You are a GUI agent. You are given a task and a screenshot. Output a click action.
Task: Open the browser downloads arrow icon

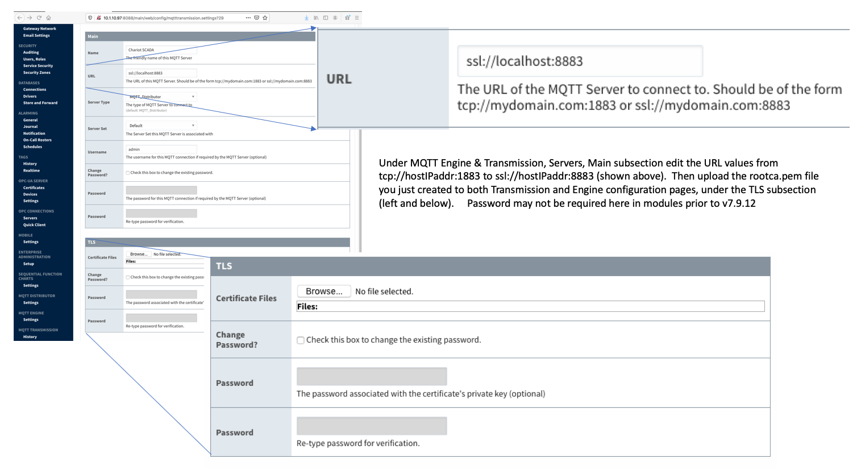307,18
